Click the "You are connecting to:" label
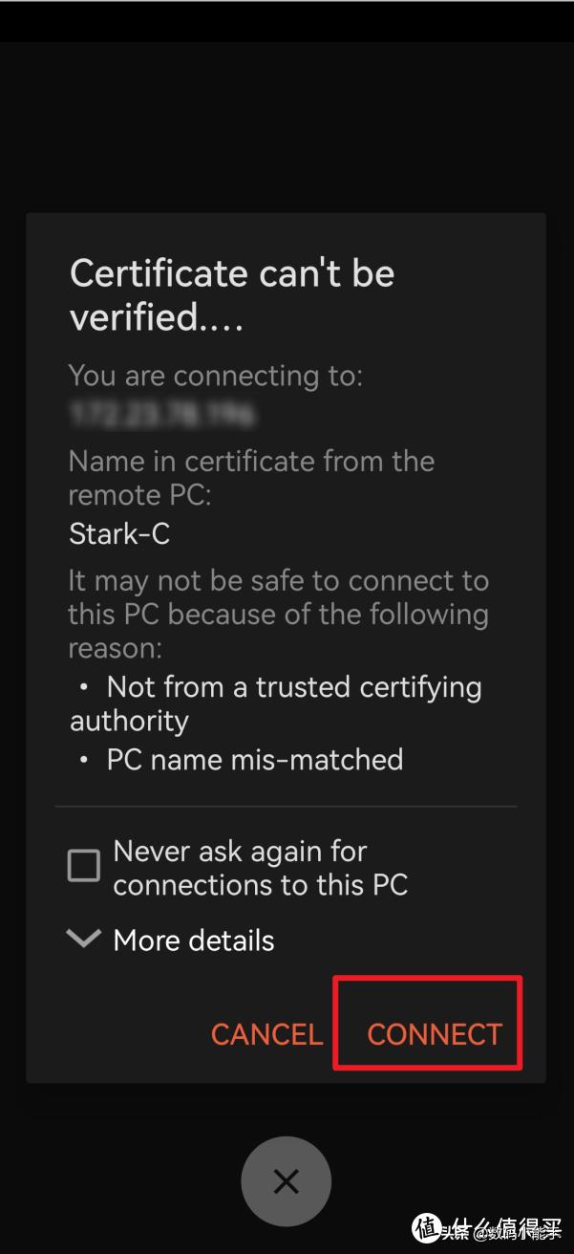The width and height of the screenshot is (574, 1254). [x=215, y=376]
